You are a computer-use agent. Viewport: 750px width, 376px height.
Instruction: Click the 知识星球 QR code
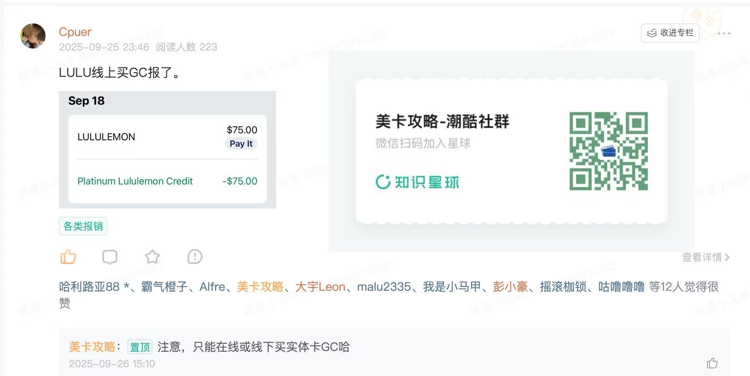pyautogui.click(x=608, y=151)
